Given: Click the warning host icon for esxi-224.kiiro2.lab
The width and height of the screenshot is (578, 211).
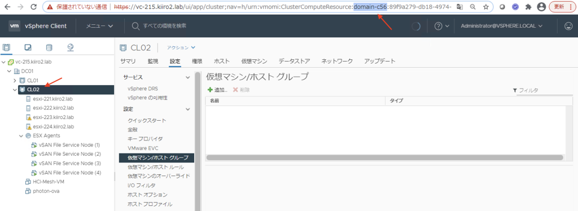Looking at the screenshot, I should tap(28, 127).
